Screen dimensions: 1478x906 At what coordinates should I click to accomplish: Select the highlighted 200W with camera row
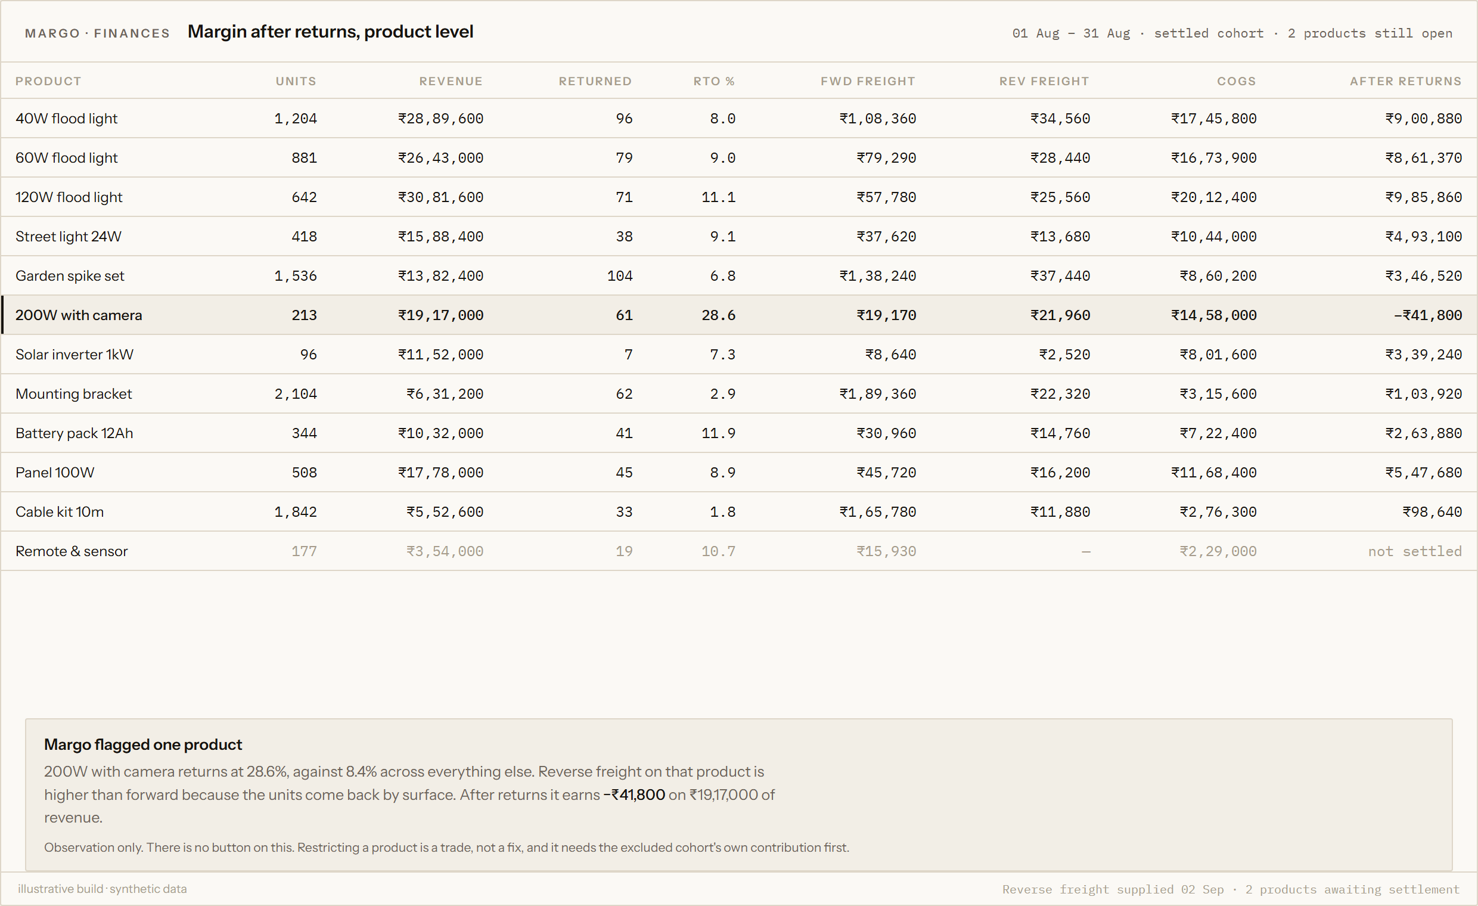[739, 315]
